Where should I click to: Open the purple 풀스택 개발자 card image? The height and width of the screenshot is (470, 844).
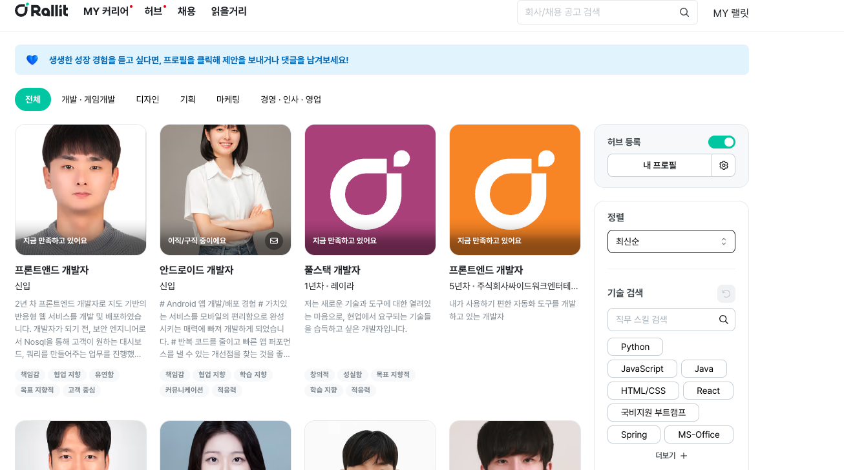[x=370, y=190]
